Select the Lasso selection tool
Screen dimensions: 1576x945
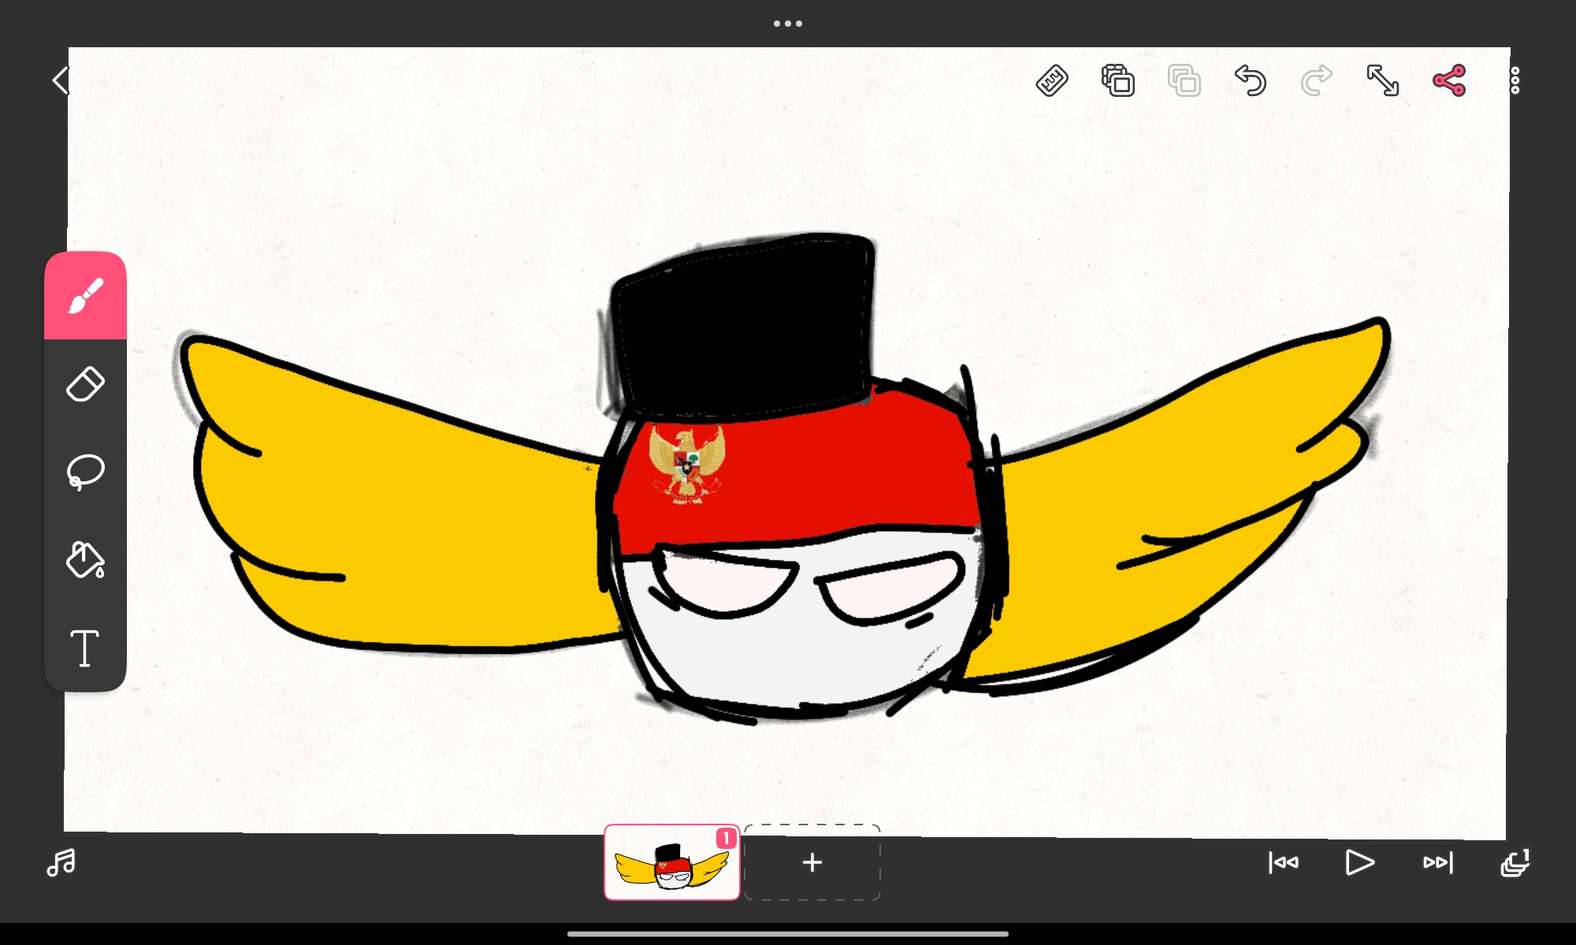pos(85,472)
